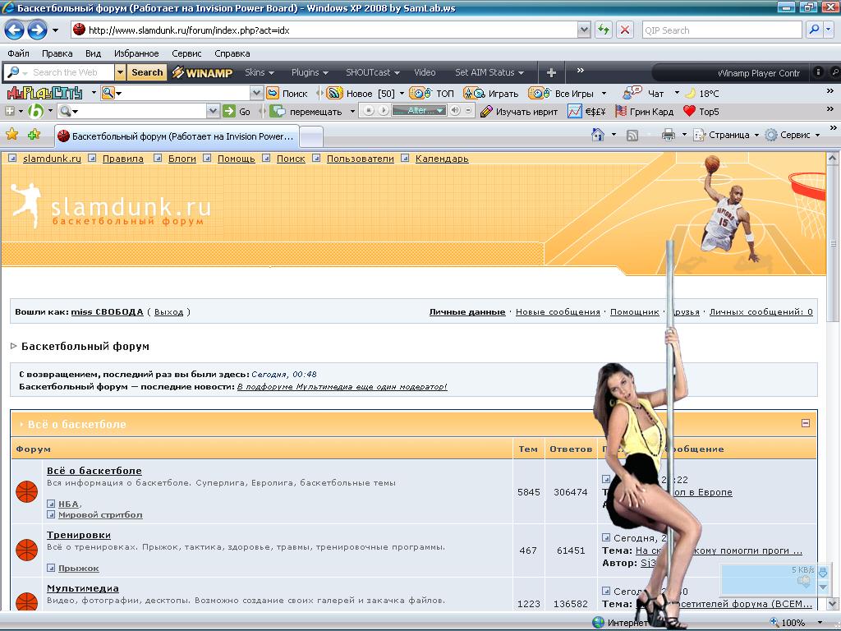Click the browser address bar
Screen dimensions: 841x631
(324, 30)
